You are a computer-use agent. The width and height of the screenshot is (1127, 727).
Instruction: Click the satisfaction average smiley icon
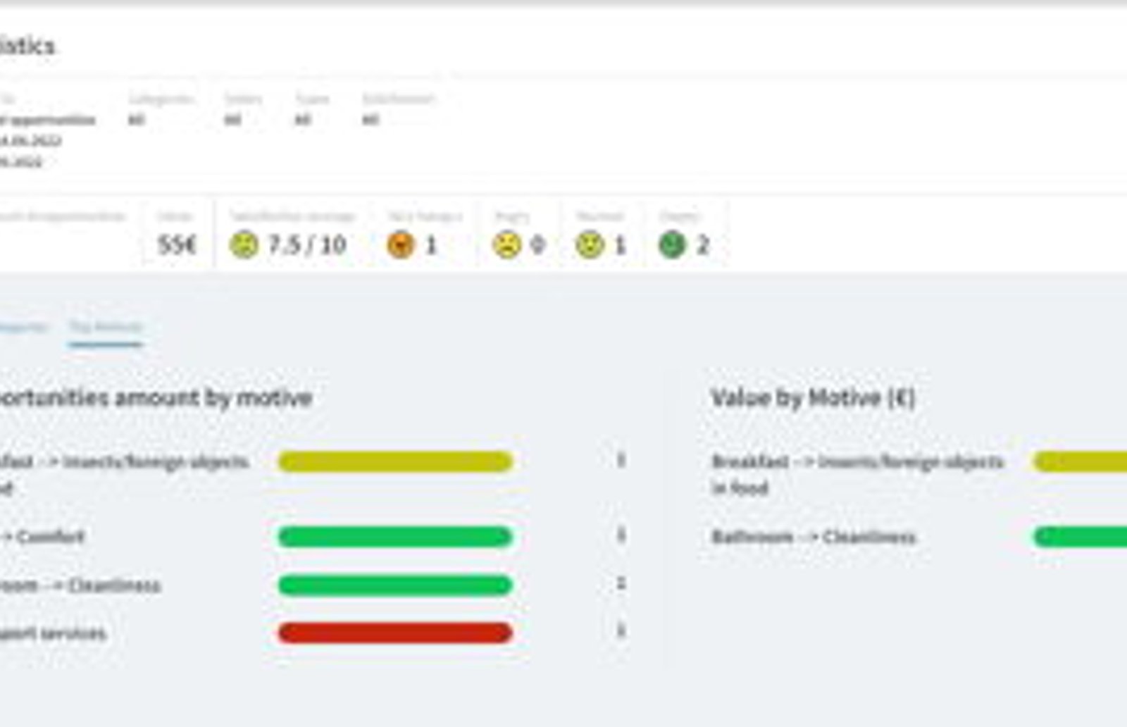click(244, 245)
